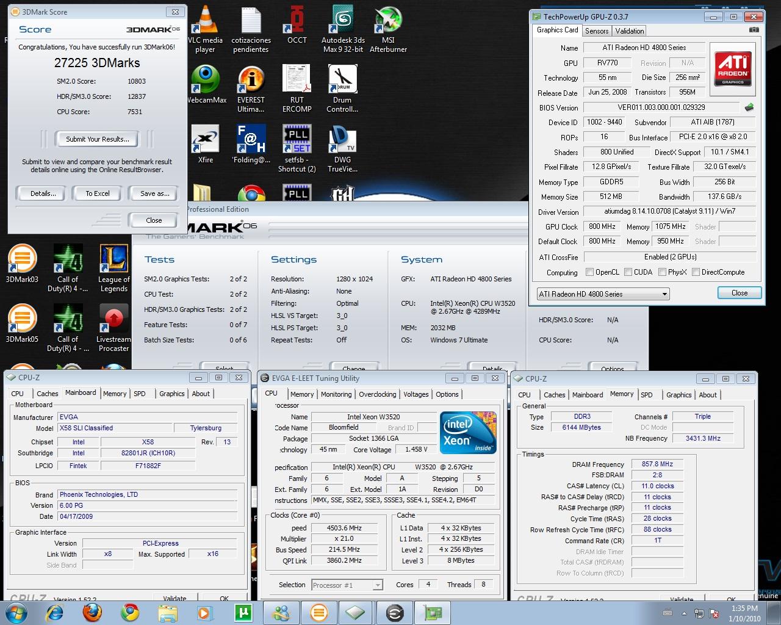The width and height of the screenshot is (781, 625).
Task: Open 3DMark03 desktop shortcut
Action: [x=22, y=264]
